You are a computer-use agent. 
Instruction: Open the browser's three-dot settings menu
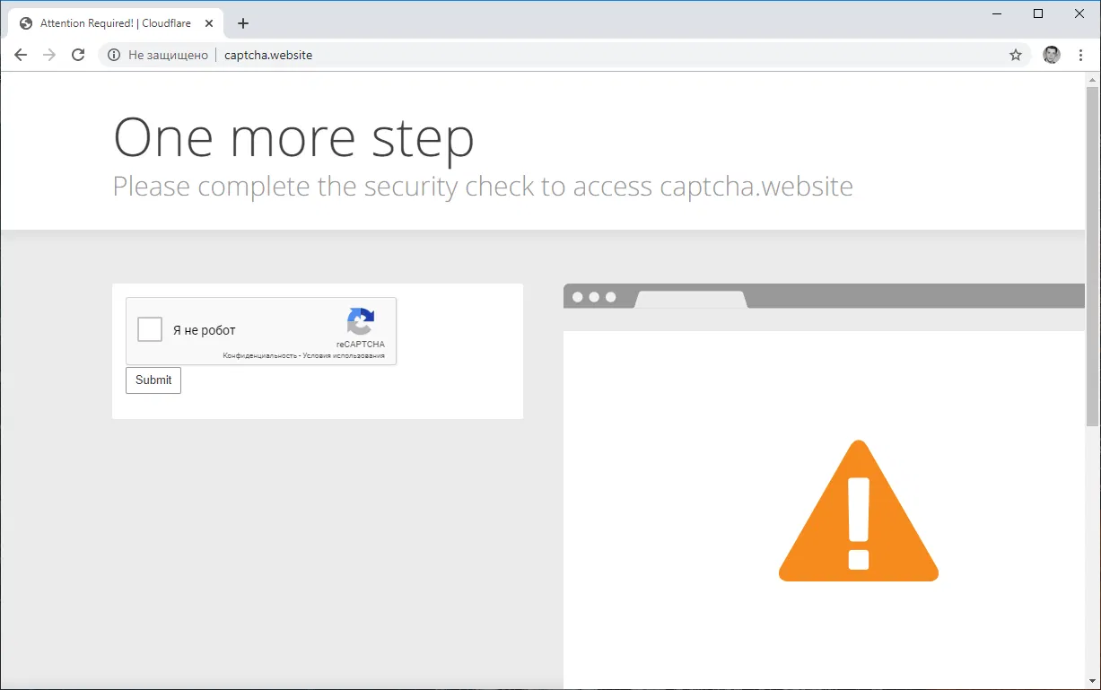point(1080,55)
